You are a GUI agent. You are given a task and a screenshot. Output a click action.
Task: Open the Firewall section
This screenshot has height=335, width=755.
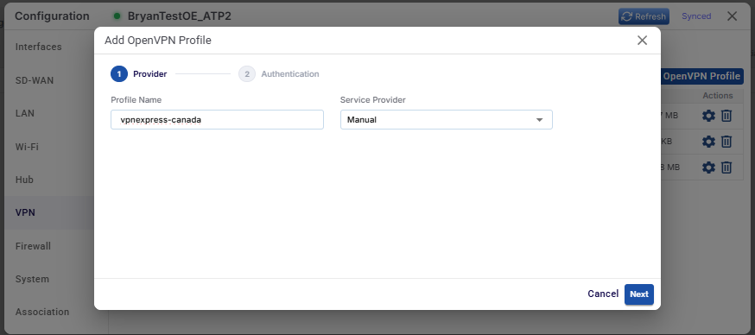coord(33,246)
